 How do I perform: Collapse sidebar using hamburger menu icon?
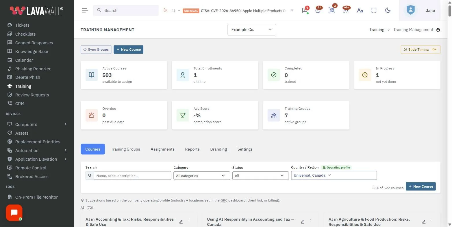click(85, 10)
